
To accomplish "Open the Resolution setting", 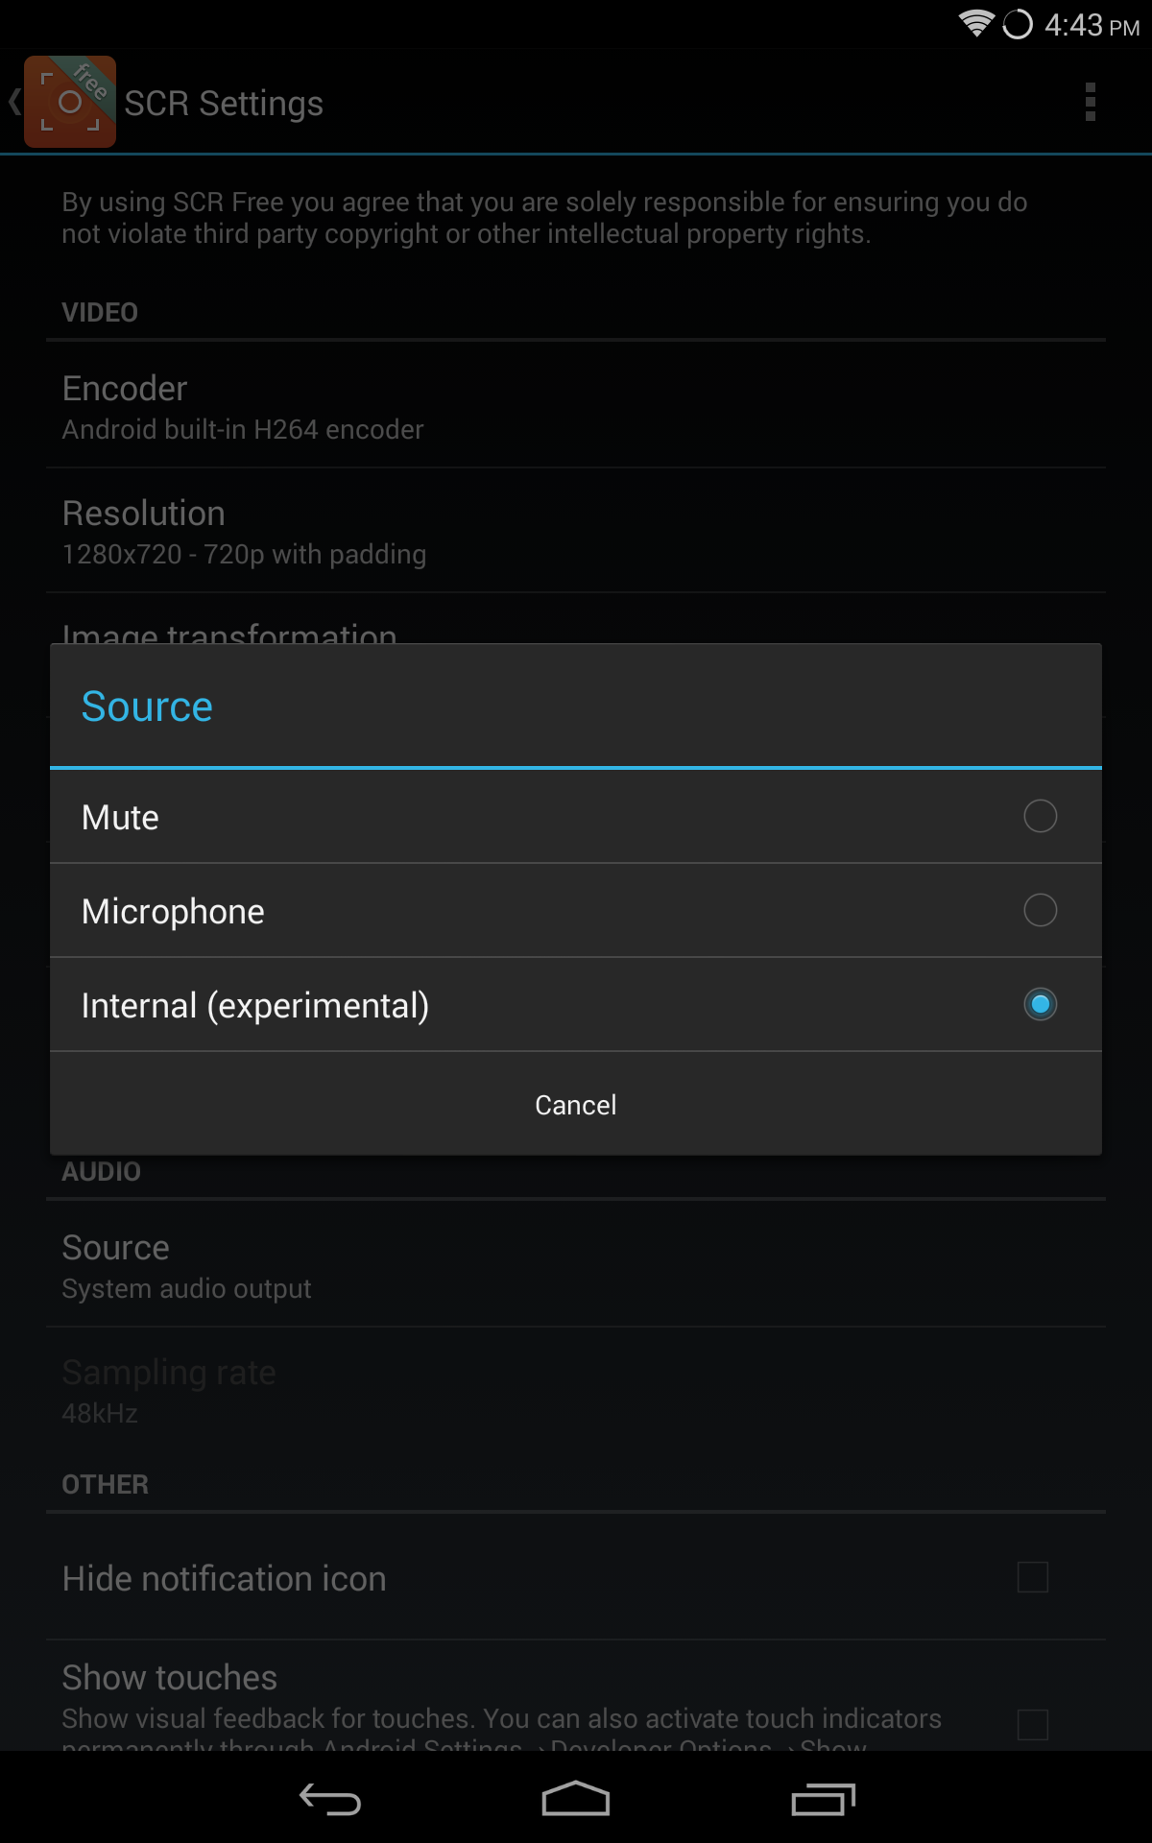I will pyautogui.click(x=576, y=531).
